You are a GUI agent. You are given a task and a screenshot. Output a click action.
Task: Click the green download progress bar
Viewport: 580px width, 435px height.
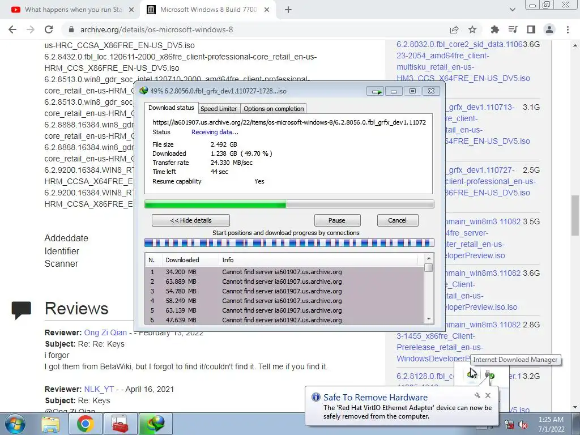coord(289,204)
